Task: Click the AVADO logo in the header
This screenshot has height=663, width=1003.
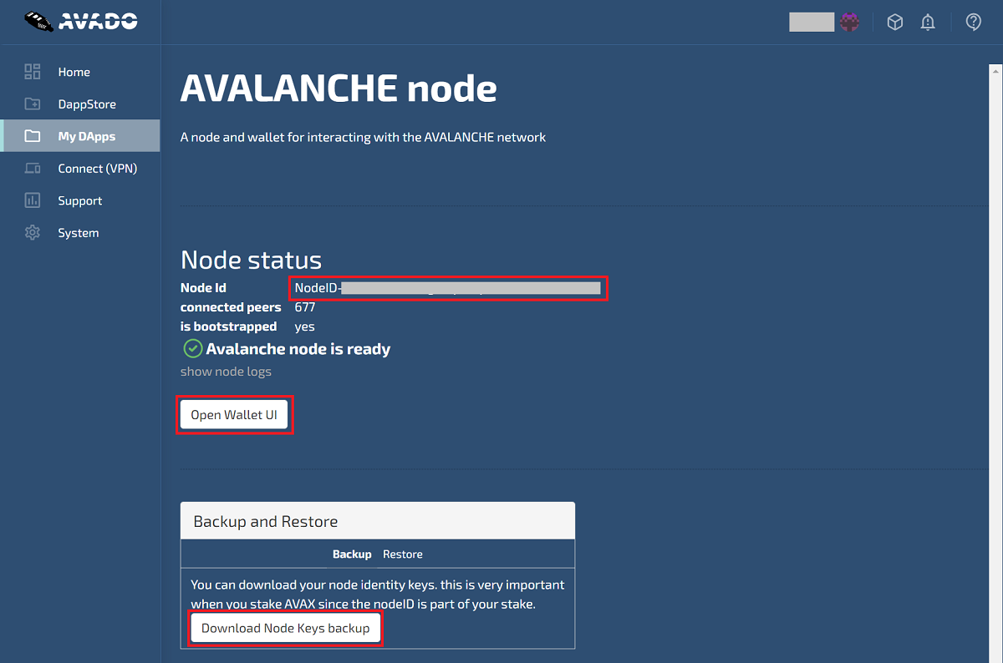Action: pyautogui.click(x=81, y=21)
